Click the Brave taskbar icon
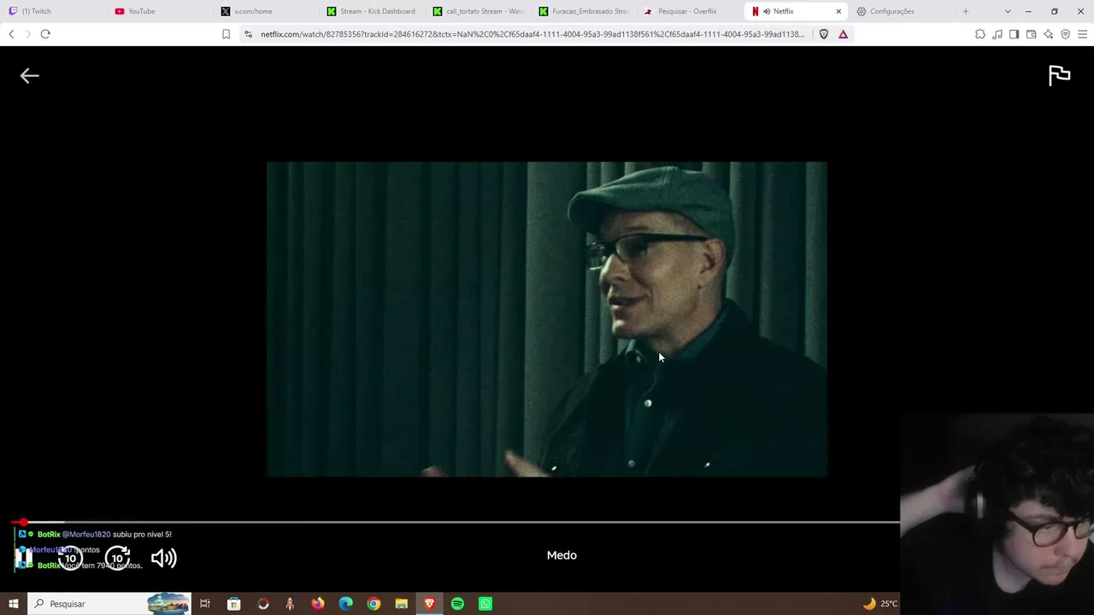 click(430, 604)
